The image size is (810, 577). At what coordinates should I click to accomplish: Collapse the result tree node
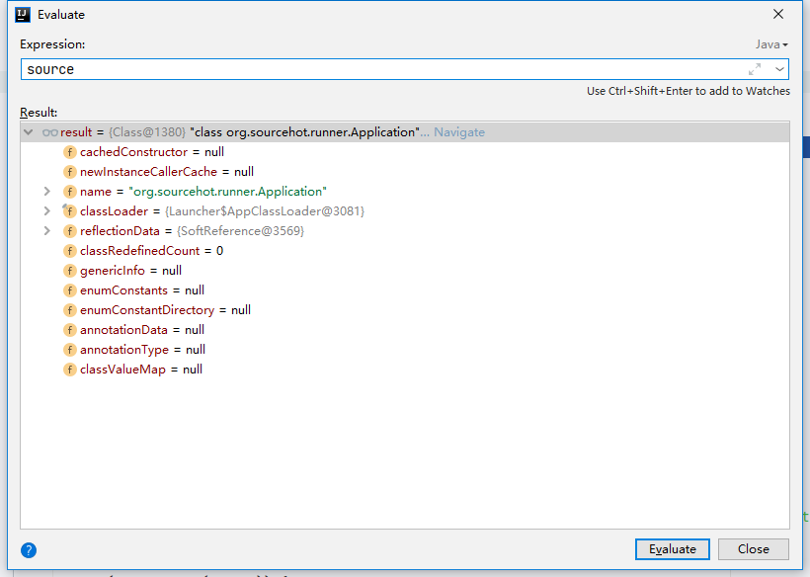(x=29, y=132)
